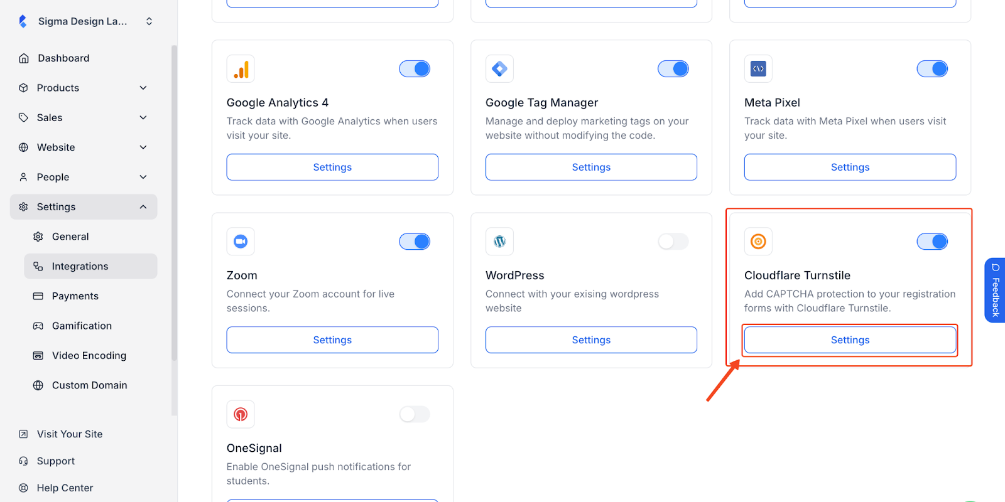Click the Meta Pixel logo icon

pyautogui.click(x=758, y=69)
